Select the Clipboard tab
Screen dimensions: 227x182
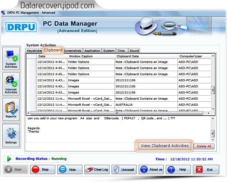(53, 50)
